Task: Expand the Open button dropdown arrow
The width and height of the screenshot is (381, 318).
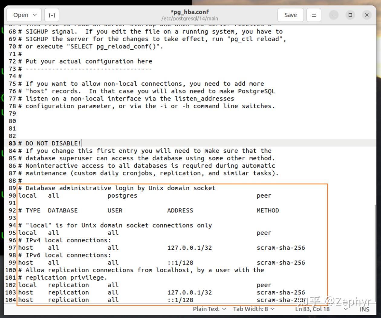Action: 34,15
